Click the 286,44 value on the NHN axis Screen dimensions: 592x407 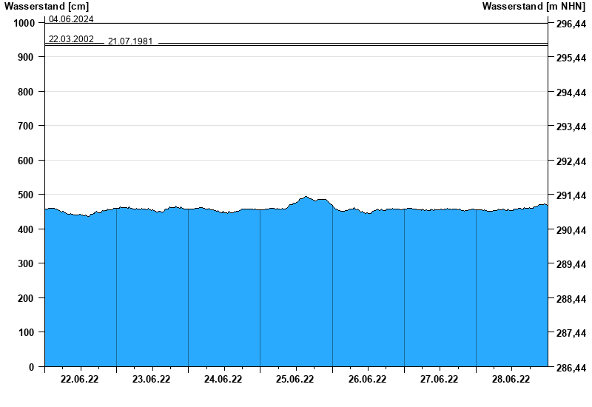(571, 368)
